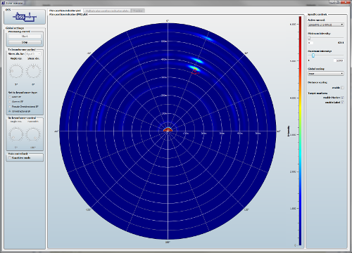Screen dimensions: 352x253
Task: Open the Plan position indicator plot tab
Action: 65,11
